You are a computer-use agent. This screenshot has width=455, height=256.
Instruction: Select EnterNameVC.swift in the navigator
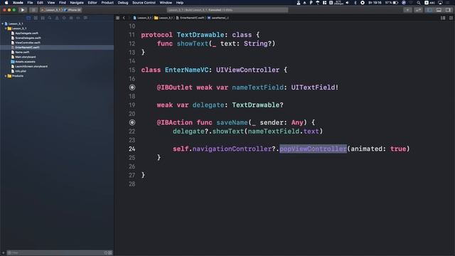27,48
